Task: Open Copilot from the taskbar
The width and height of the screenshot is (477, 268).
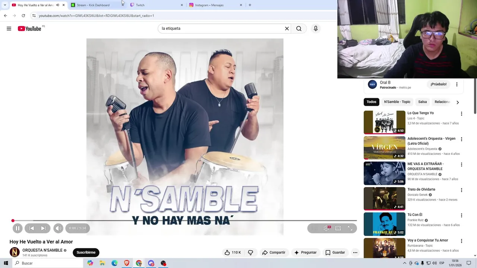Action: pos(90,263)
